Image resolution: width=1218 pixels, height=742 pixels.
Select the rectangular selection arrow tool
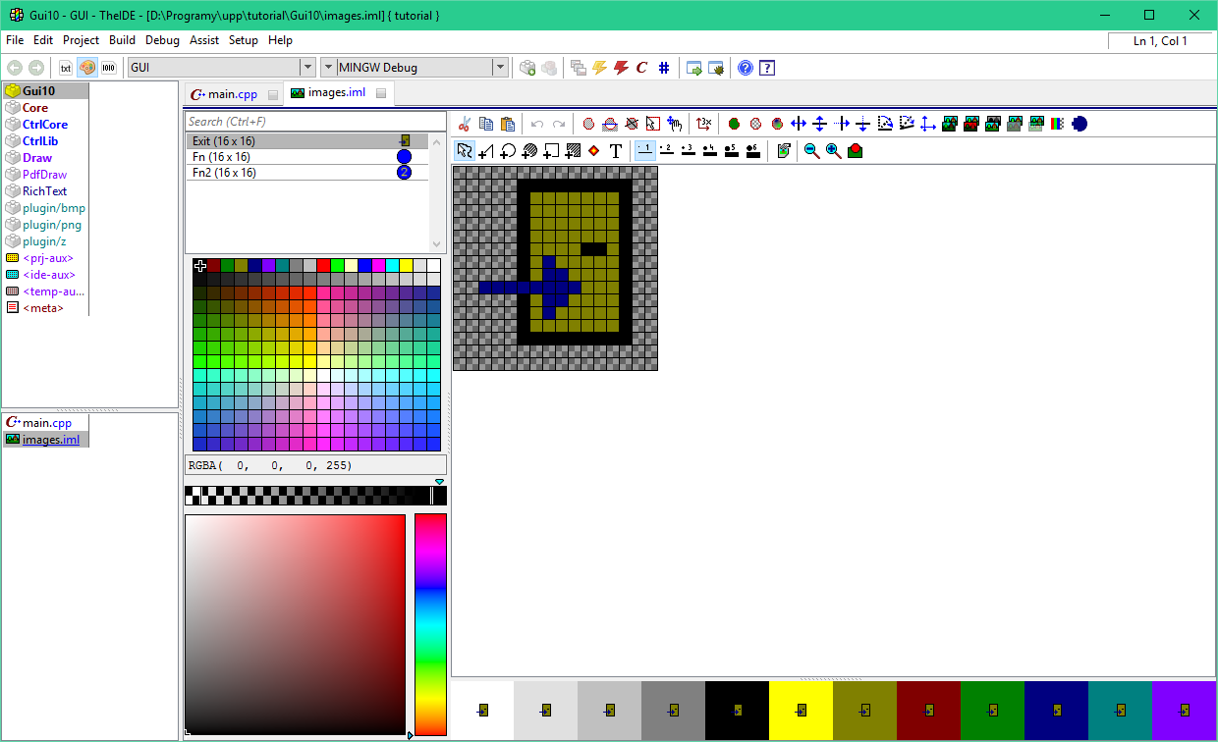pyautogui.click(x=465, y=151)
